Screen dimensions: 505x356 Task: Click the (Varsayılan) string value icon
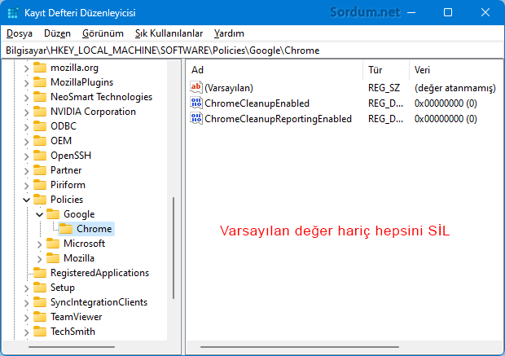(x=196, y=87)
